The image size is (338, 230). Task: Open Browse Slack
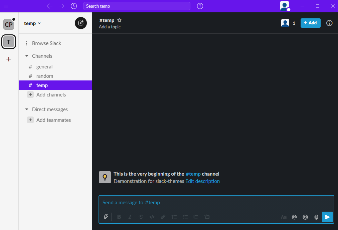46,43
